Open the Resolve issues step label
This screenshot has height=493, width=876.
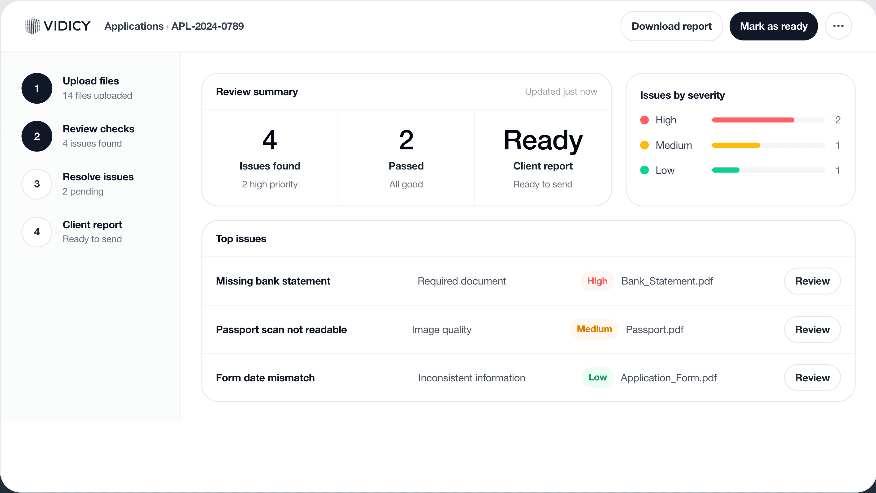tap(98, 177)
